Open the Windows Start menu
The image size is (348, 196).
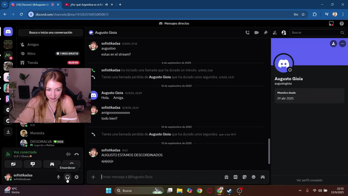tap(108, 191)
